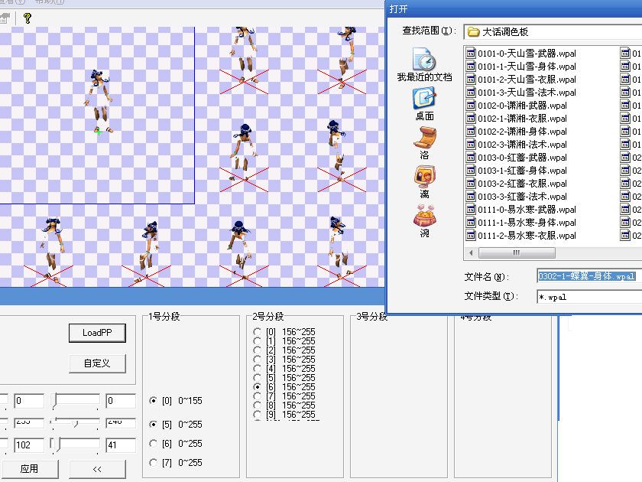The image size is (642, 482).
Task: Click the input field showing 102
Action: (x=29, y=445)
